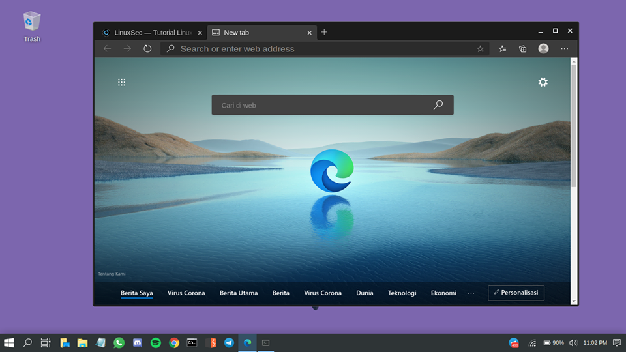This screenshot has width=626, height=352.
Task: Open the app launcher grid icon
Action: tap(122, 82)
